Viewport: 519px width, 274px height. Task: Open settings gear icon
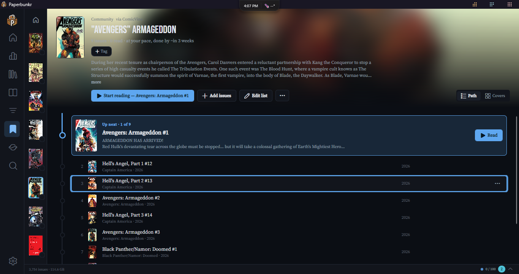tap(13, 261)
